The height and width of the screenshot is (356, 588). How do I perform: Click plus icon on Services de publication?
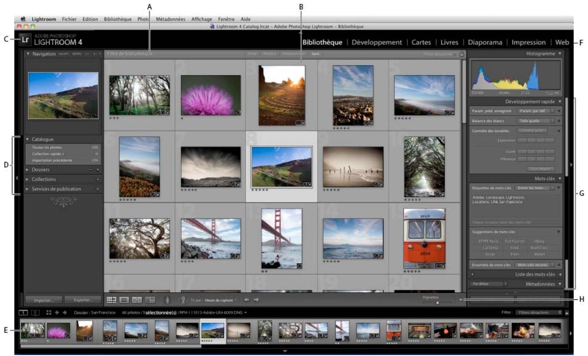pyautogui.click(x=98, y=189)
